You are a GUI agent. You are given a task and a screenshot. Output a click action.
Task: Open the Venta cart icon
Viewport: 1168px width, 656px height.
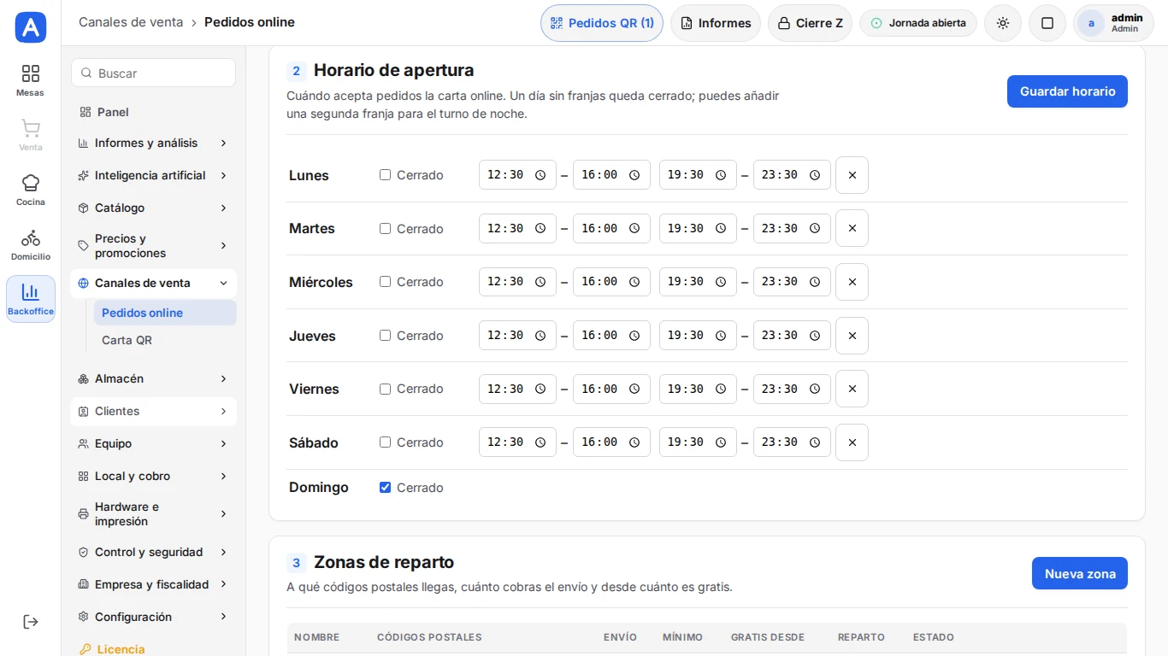31,135
